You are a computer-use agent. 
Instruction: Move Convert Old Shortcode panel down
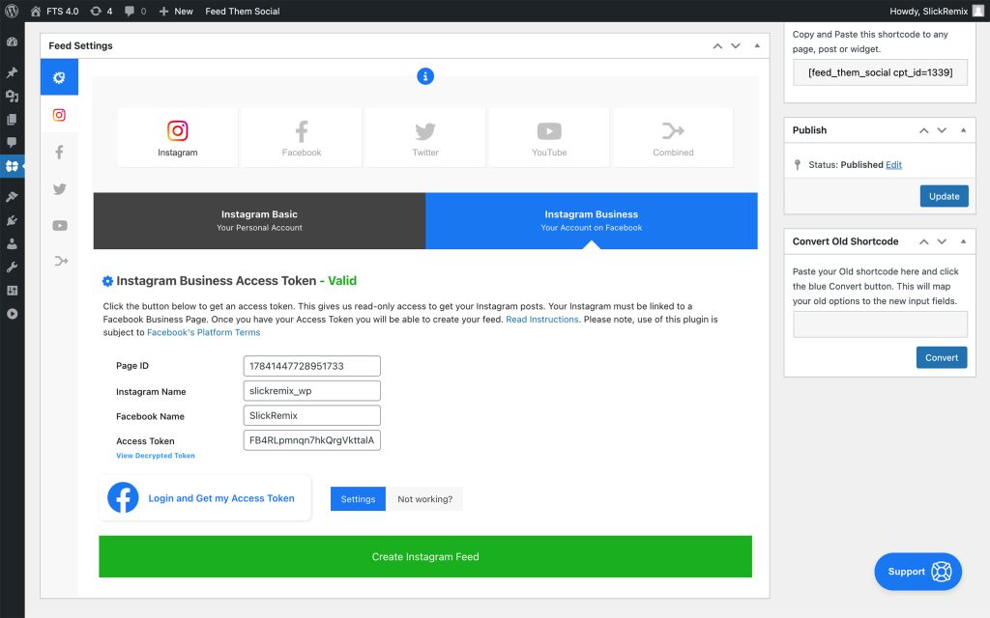click(x=942, y=241)
